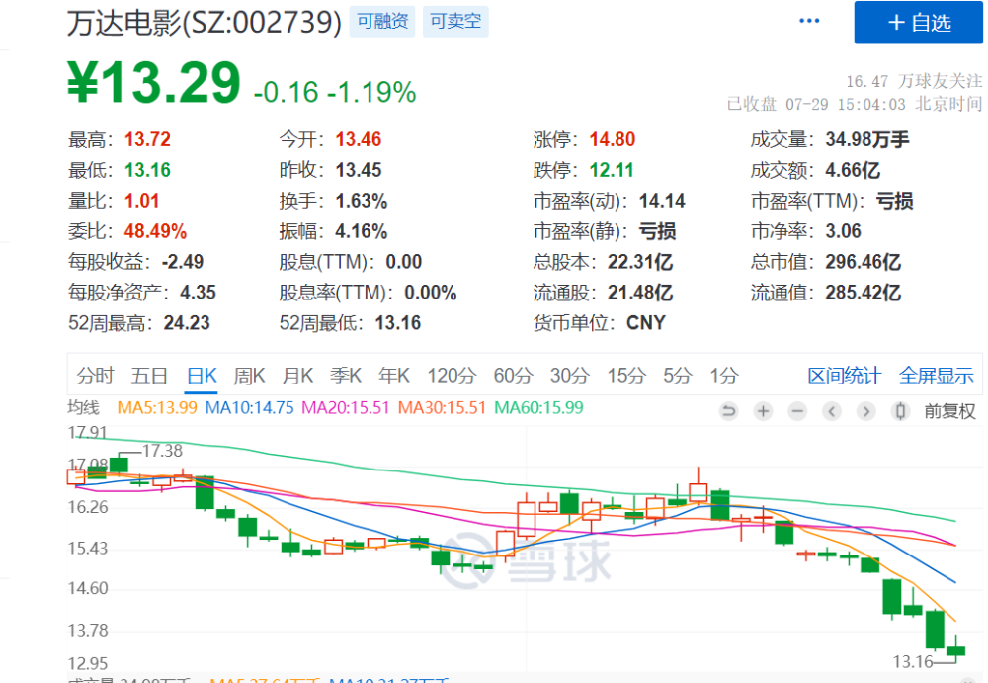Move chart left with the left chevron

(x=832, y=412)
